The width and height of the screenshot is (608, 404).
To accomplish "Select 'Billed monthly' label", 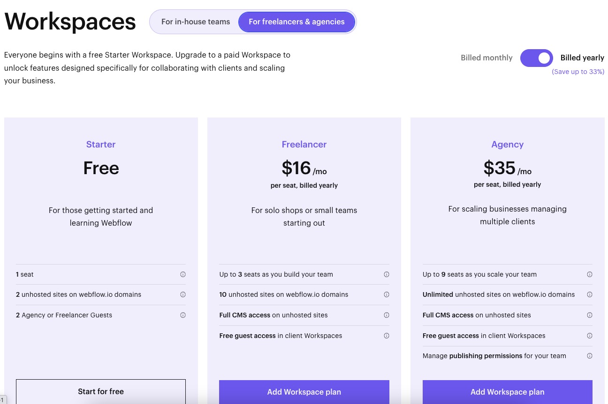I will click(x=486, y=58).
